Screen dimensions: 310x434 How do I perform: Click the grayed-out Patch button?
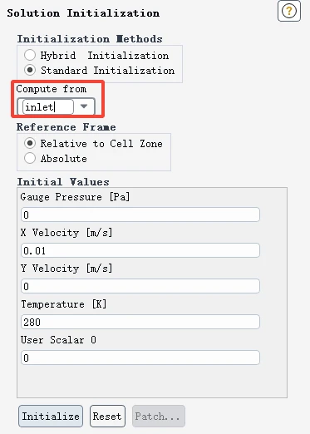[159, 416]
